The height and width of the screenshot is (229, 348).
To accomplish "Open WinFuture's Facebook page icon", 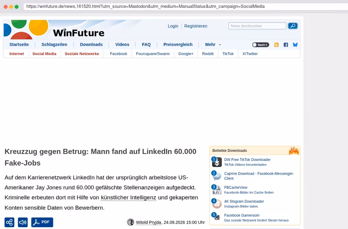I will [286, 45].
